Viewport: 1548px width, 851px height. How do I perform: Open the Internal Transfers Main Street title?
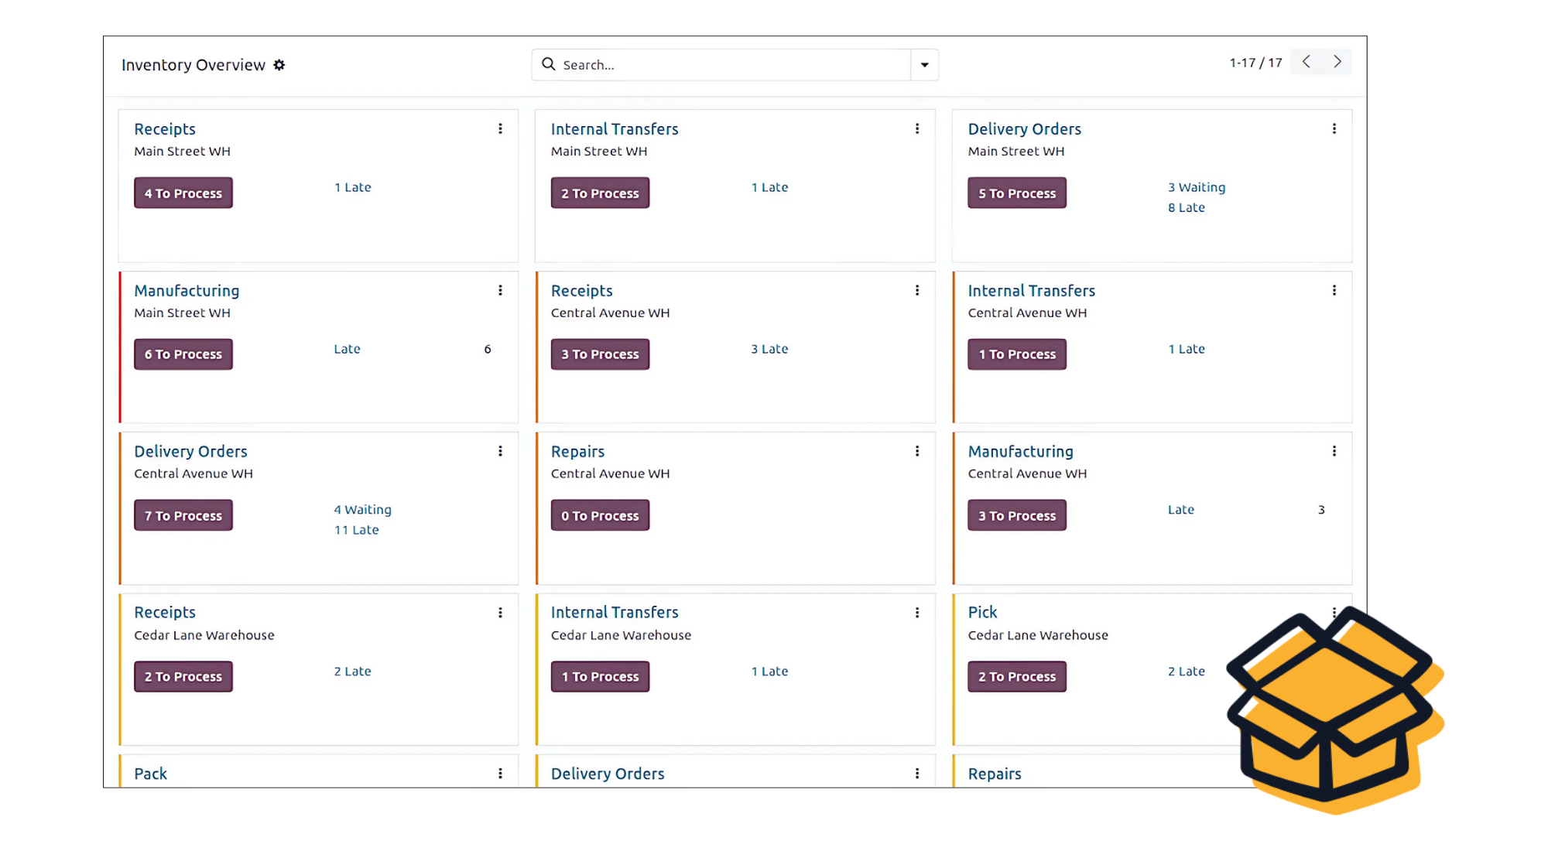pyautogui.click(x=614, y=129)
